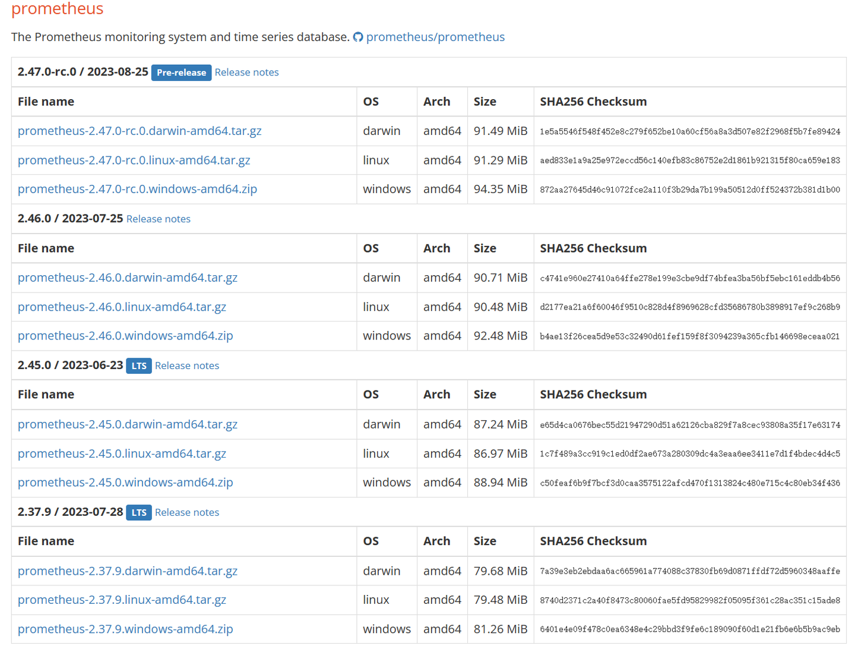Open Release notes for version 2.37.9
The width and height of the screenshot is (855, 649).
click(x=186, y=512)
